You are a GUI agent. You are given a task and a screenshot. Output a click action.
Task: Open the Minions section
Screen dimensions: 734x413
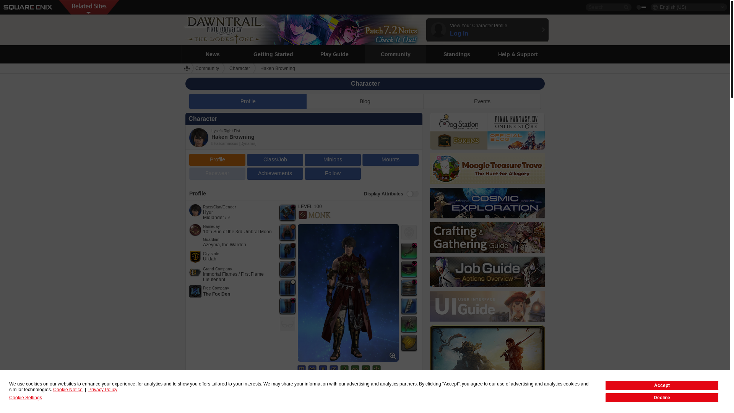coord(333,160)
